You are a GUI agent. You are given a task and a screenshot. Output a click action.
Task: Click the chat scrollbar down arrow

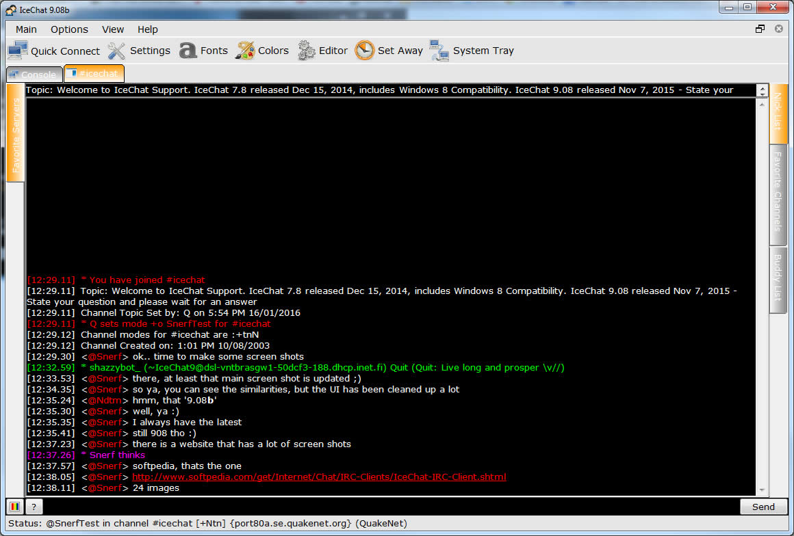point(762,490)
